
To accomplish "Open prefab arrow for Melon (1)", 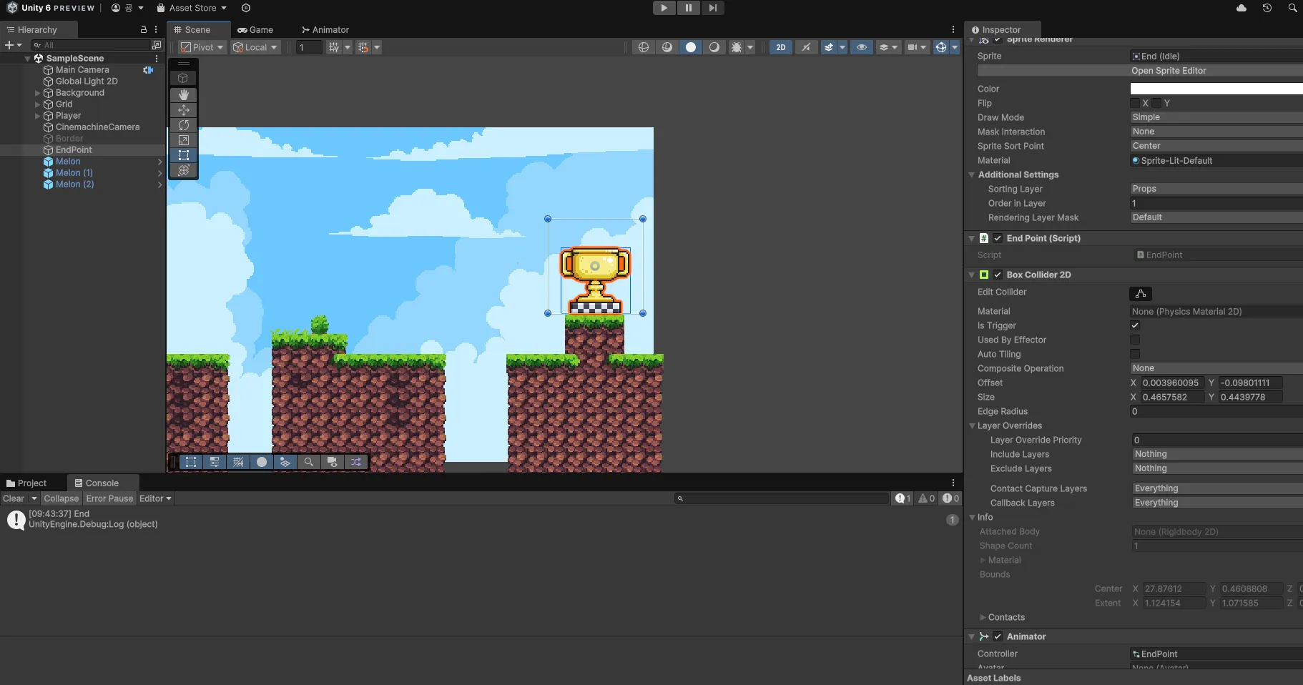I will pos(159,173).
